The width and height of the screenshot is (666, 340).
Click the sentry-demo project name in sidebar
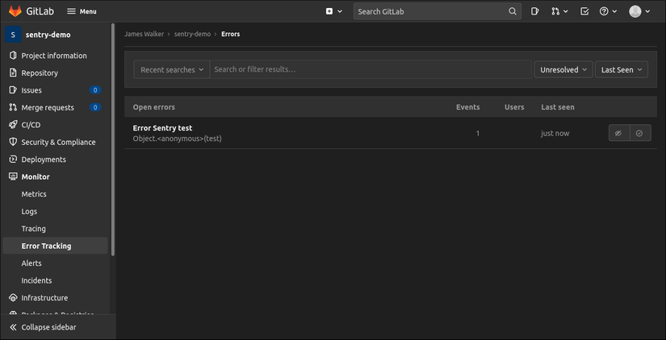48,35
